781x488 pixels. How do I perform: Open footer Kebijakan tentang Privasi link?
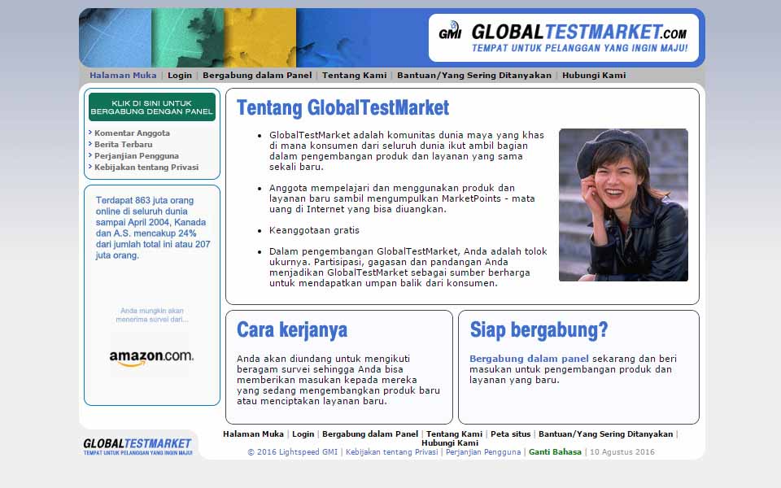tap(391, 451)
